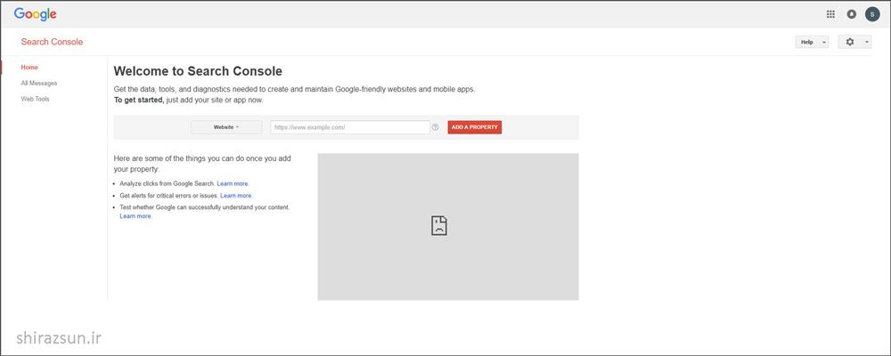Open Web Tools in the sidebar
This screenshot has height=356, width=891.
click(x=36, y=99)
